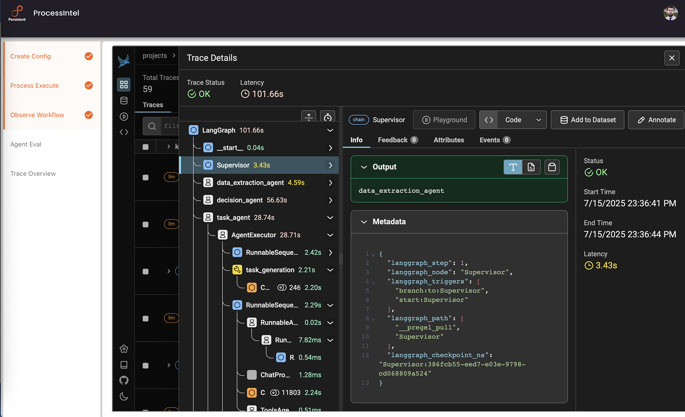This screenshot has width=685, height=417.
Task: Select the RunnableSeque... 2.42s span row
Action: pyautogui.click(x=259, y=252)
